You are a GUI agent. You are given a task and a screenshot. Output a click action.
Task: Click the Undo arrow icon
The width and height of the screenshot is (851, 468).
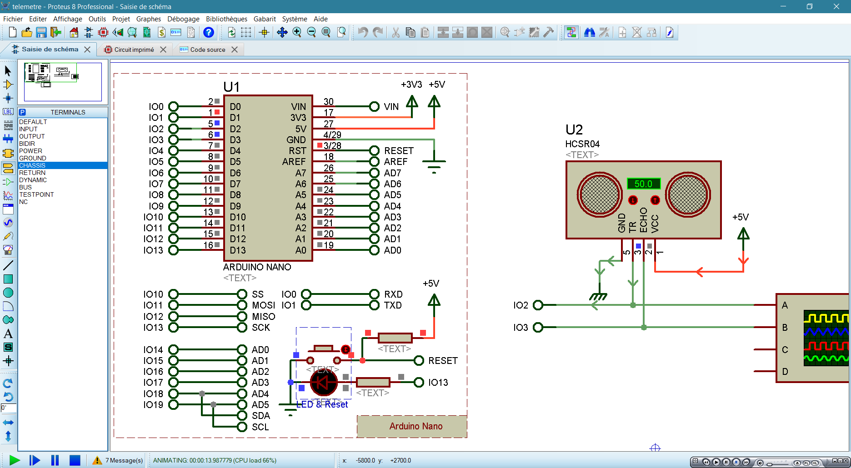point(363,32)
